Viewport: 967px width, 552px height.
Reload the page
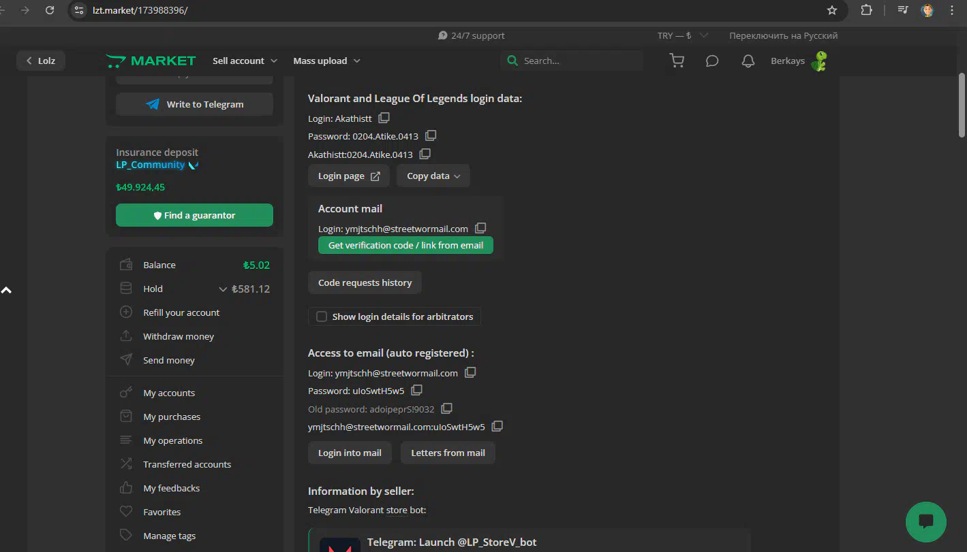pyautogui.click(x=49, y=10)
